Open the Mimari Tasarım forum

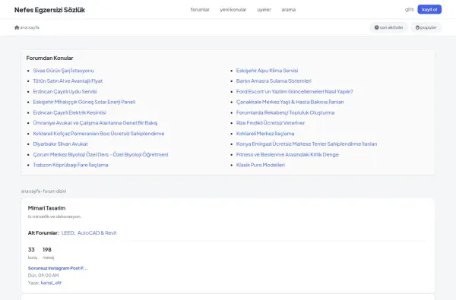pyautogui.click(x=46, y=208)
